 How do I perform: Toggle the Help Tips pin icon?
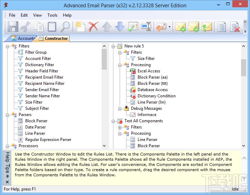[7, 176]
